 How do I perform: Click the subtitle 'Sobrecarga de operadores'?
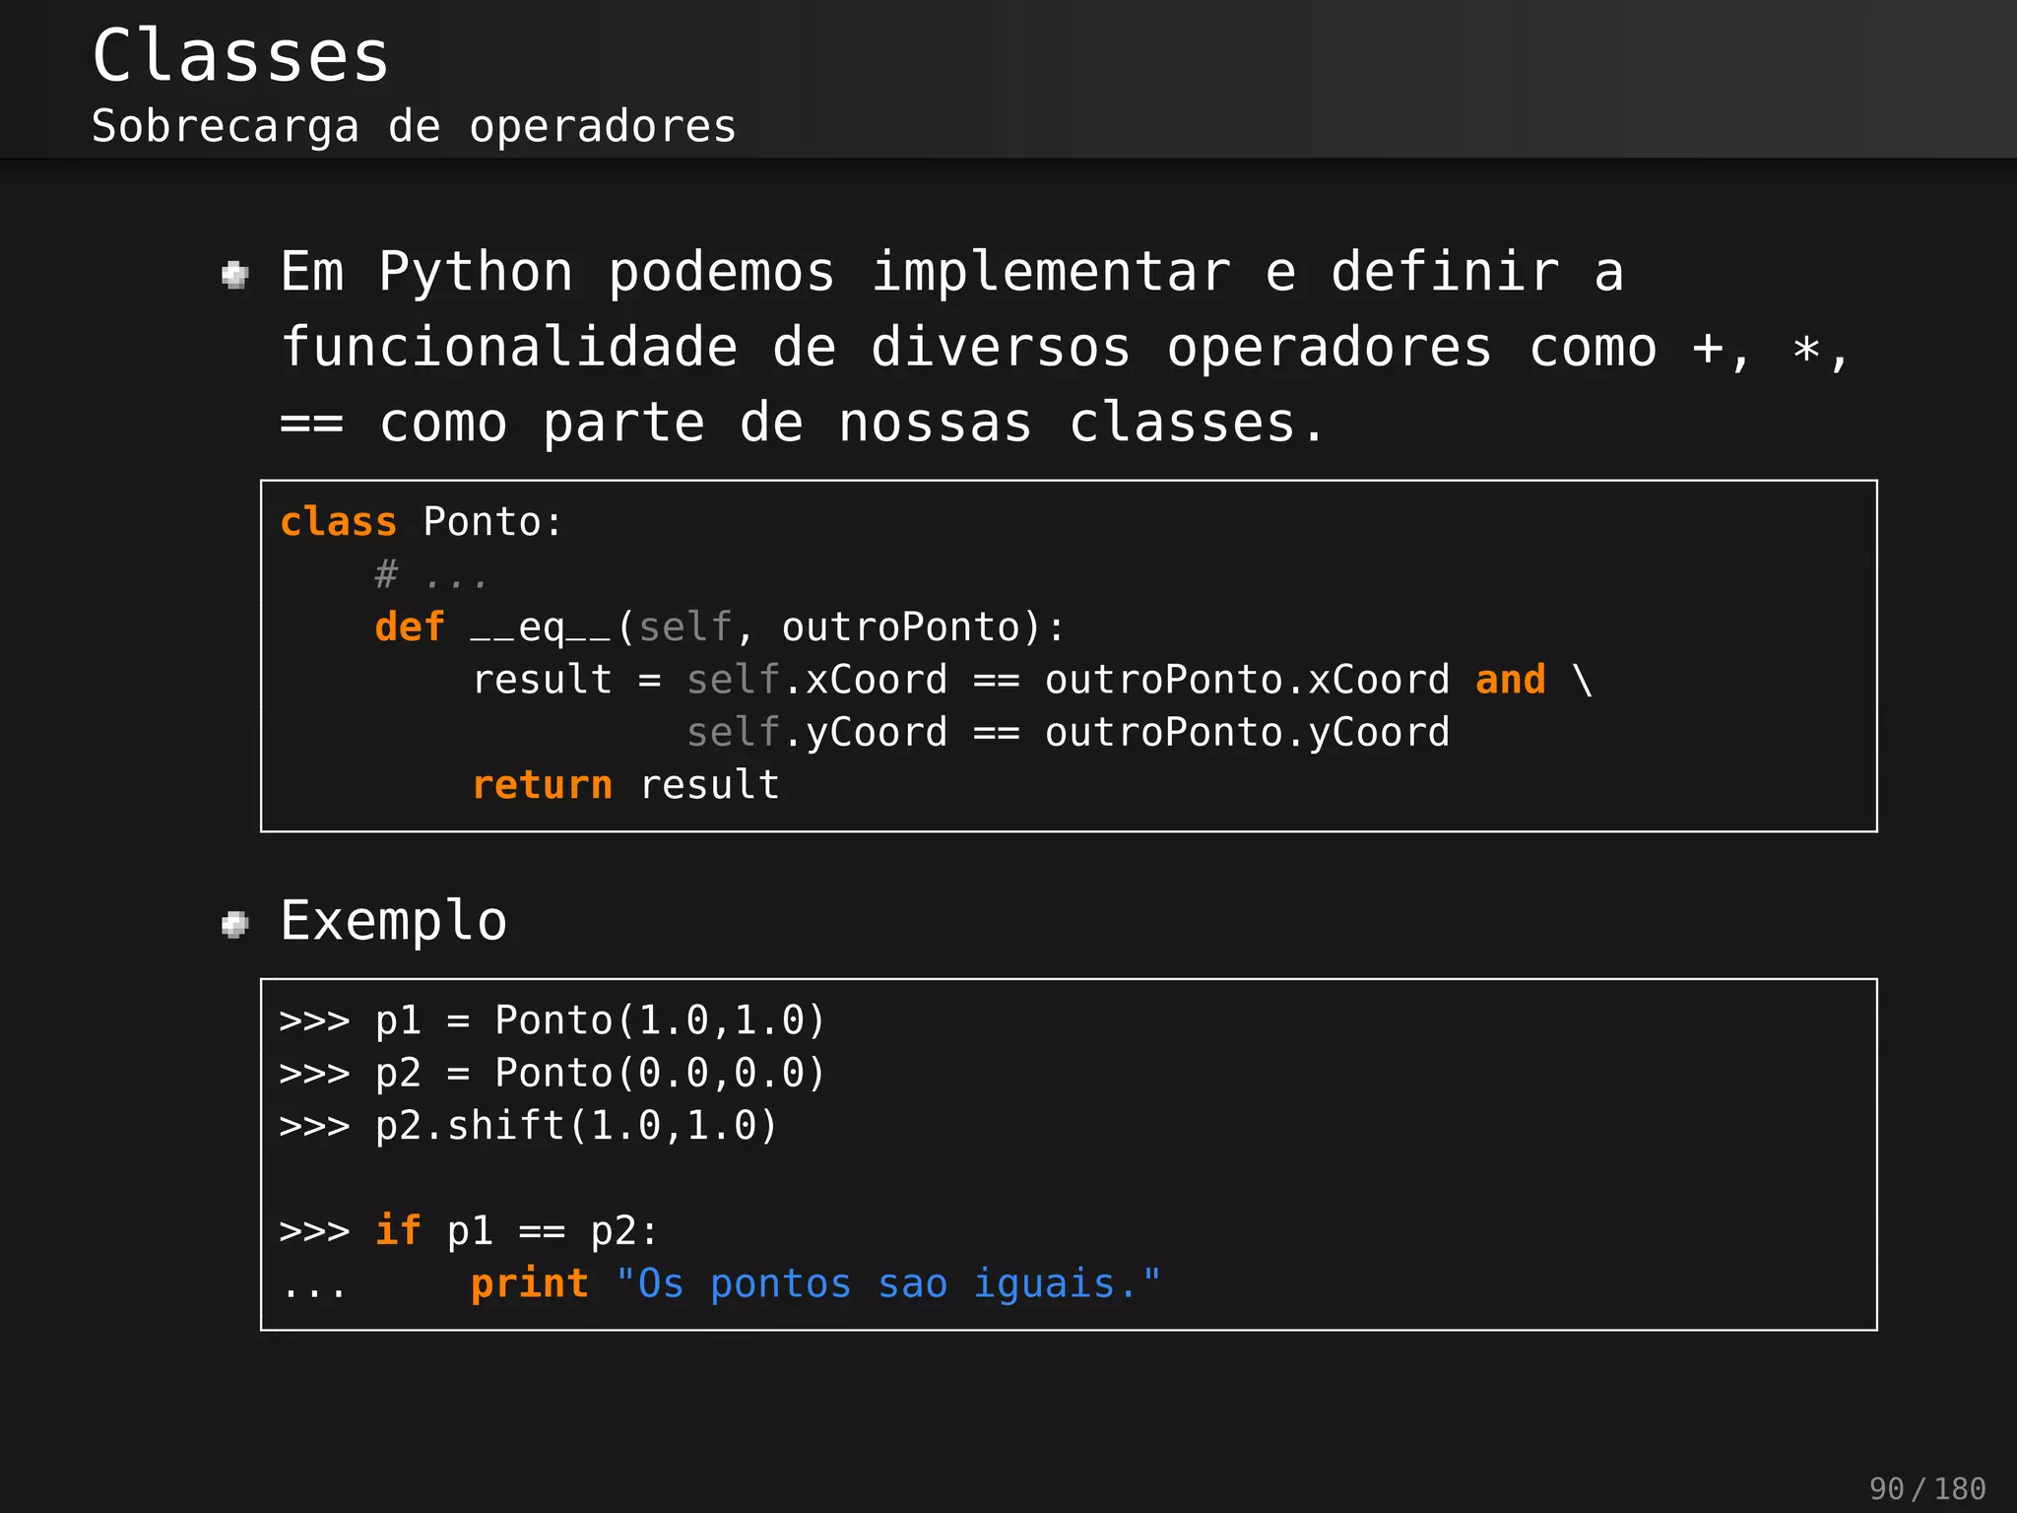click(x=414, y=127)
